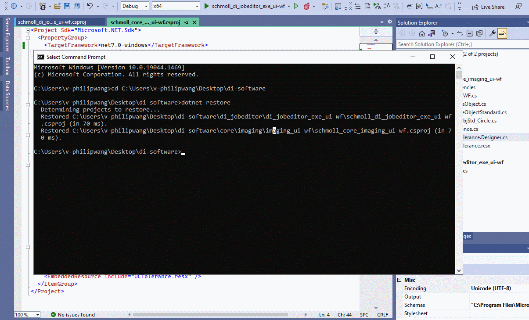529x320 pixels.
Task: Open Pending Changes Filter dropdown arrow
Action: [452, 33]
